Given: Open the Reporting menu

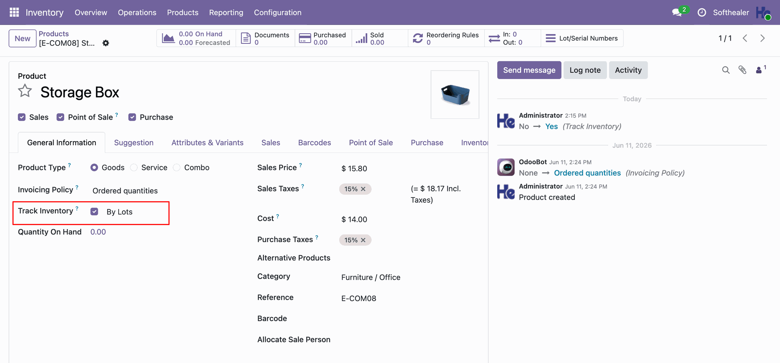Looking at the screenshot, I should [226, 13].
